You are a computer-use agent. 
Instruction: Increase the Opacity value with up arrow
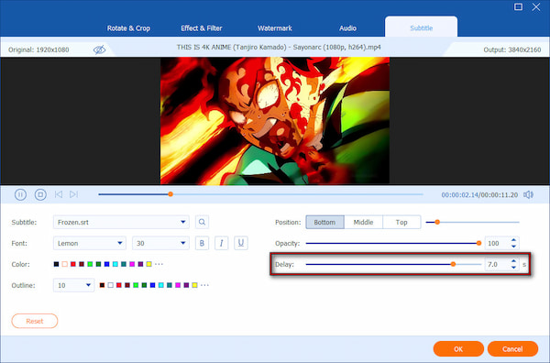513,240
